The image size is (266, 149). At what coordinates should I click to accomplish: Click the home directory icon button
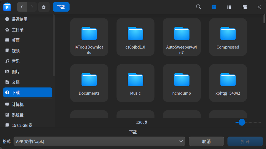click(x=44, y=7)
